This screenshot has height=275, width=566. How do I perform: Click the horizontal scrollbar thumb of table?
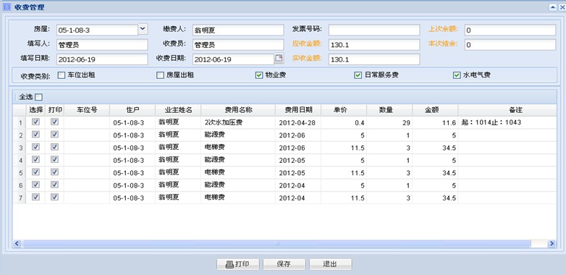[276, 244]
